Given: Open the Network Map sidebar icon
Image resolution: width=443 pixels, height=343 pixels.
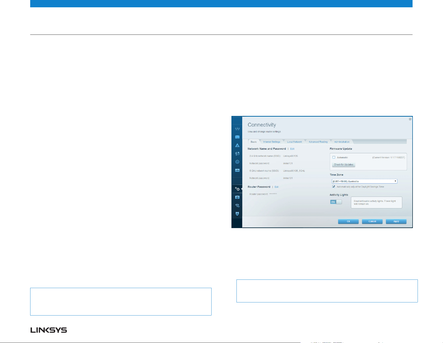Looking at the screenshot, I should 237,129.
